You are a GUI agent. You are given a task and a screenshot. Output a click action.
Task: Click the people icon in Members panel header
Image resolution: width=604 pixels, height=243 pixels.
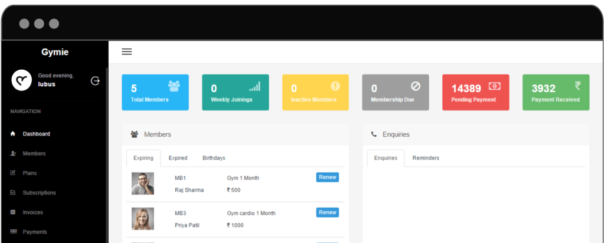tap(135, 134)
